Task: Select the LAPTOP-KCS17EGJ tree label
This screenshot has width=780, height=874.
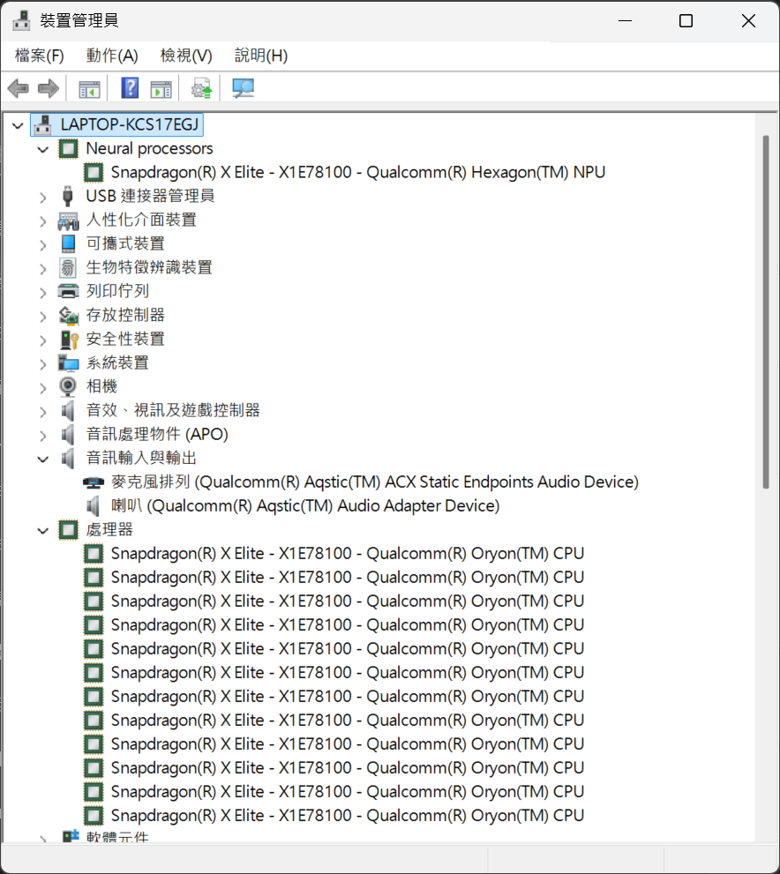Action: 130,125
